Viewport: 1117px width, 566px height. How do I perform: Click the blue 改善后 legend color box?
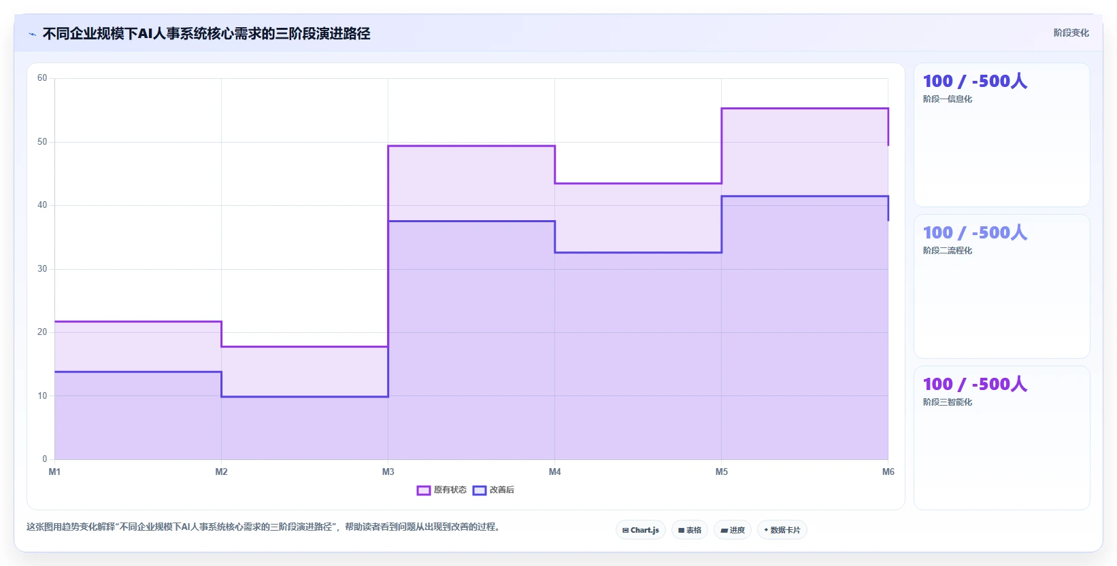click(480, 490)
